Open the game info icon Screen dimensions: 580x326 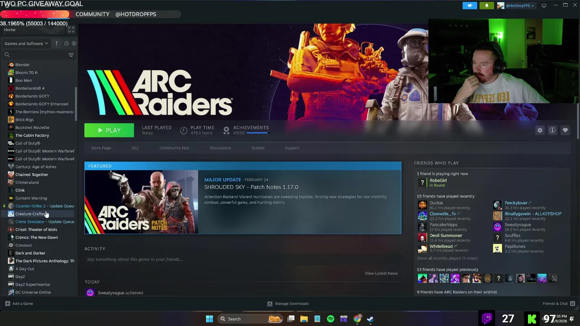(552, 130)
